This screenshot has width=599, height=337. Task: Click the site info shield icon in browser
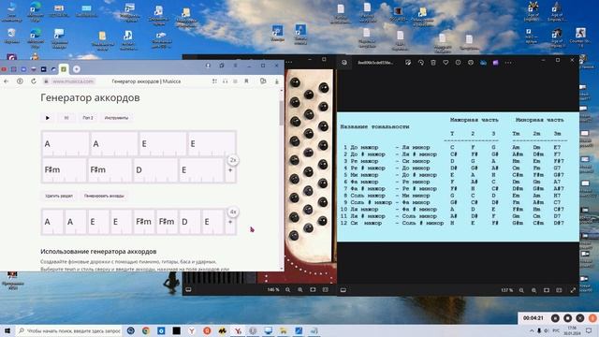20,81
